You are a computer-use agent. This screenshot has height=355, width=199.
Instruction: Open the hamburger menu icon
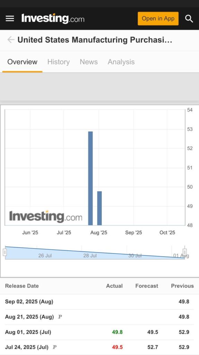[x=10, y=19]
